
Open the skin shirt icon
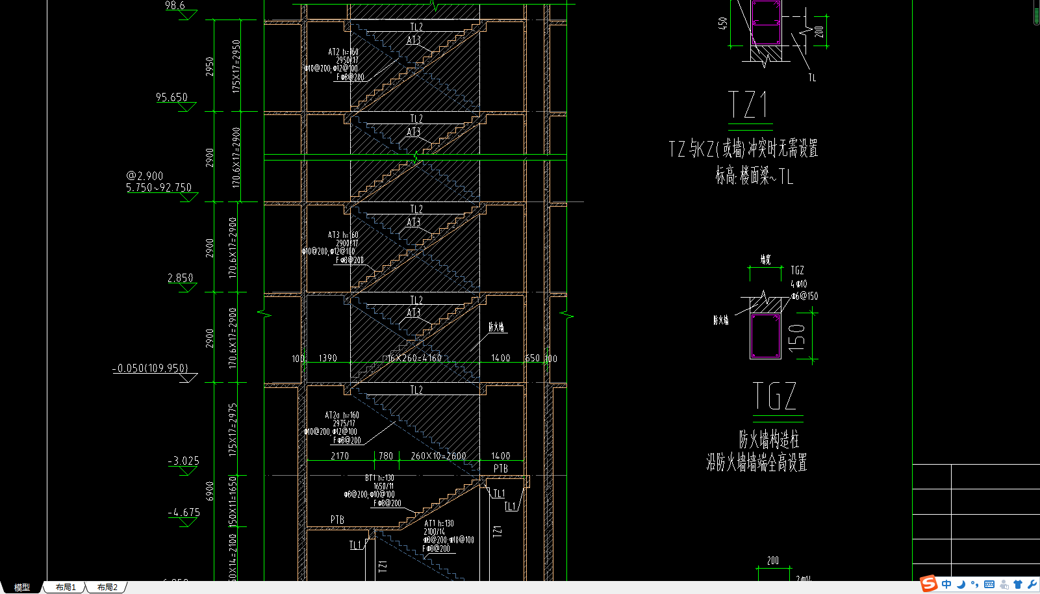tap(1018, 584)
